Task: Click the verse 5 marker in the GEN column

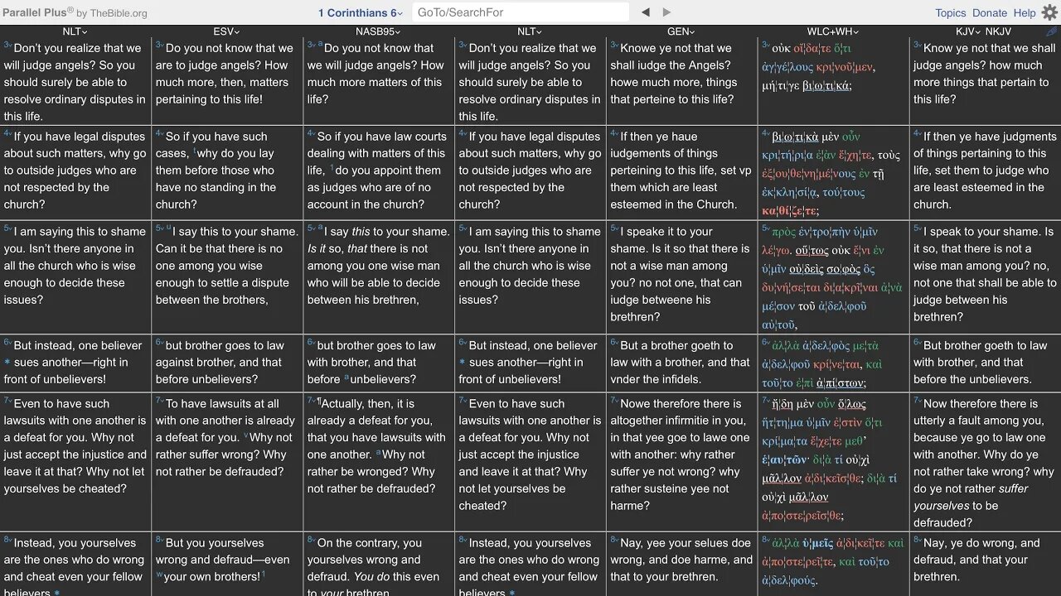Action: click(x=614, y=228)
